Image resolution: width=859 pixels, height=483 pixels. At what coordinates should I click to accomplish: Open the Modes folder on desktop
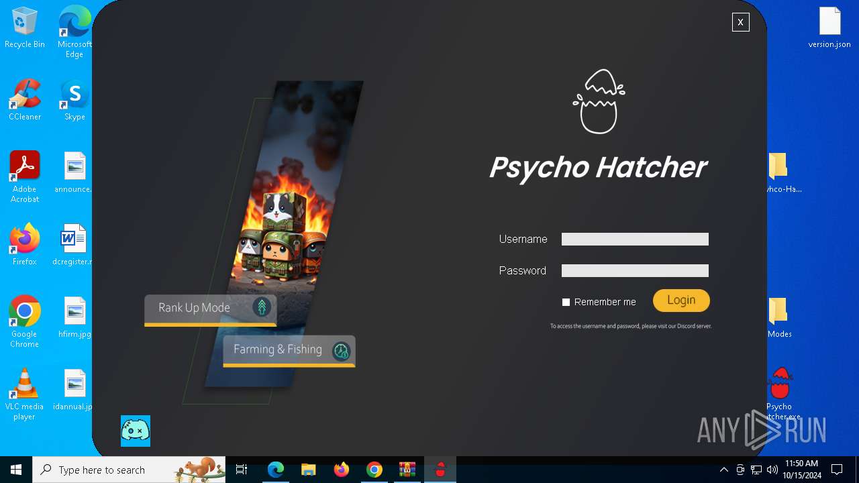tap(779, 317)
